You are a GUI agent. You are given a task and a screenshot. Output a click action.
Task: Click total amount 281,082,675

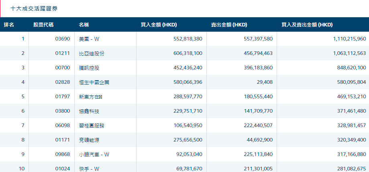coord(352,169)
